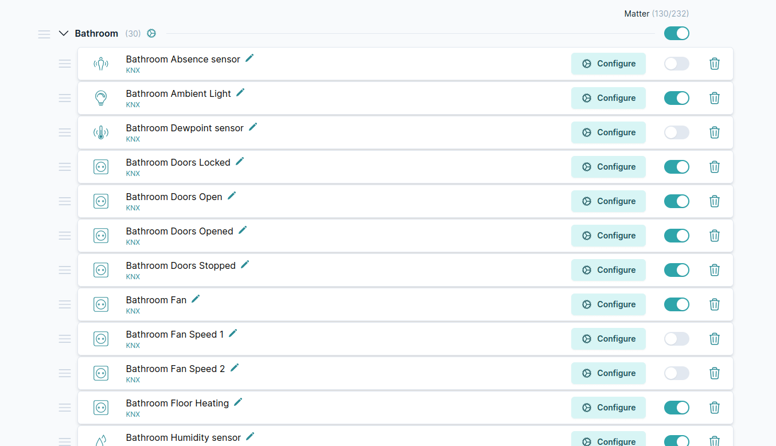The image size is (776, 446).
Task: Click the Matter column header label
Action: point(637,14)
